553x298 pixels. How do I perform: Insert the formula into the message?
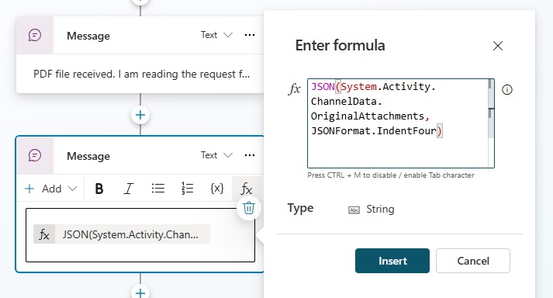coord(392,261)
